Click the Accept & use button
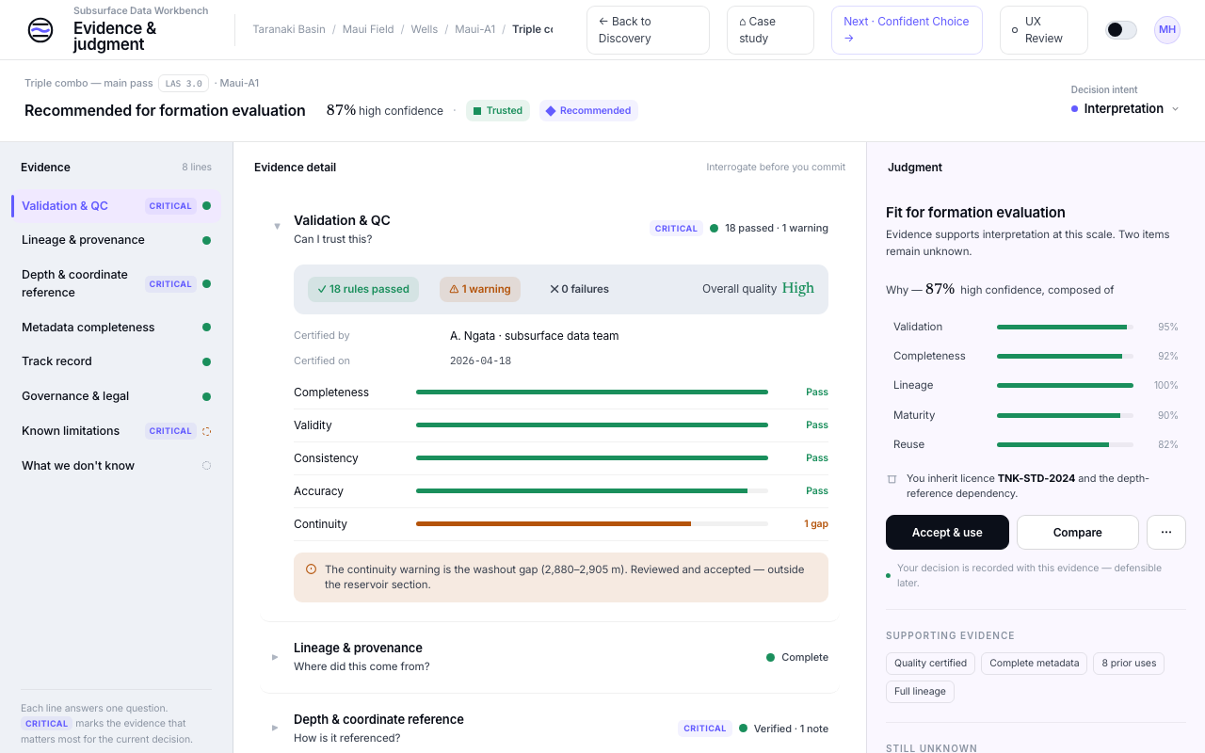Image resolution: width=1205 pixels, height=753 pixels. tap(947, 533)
